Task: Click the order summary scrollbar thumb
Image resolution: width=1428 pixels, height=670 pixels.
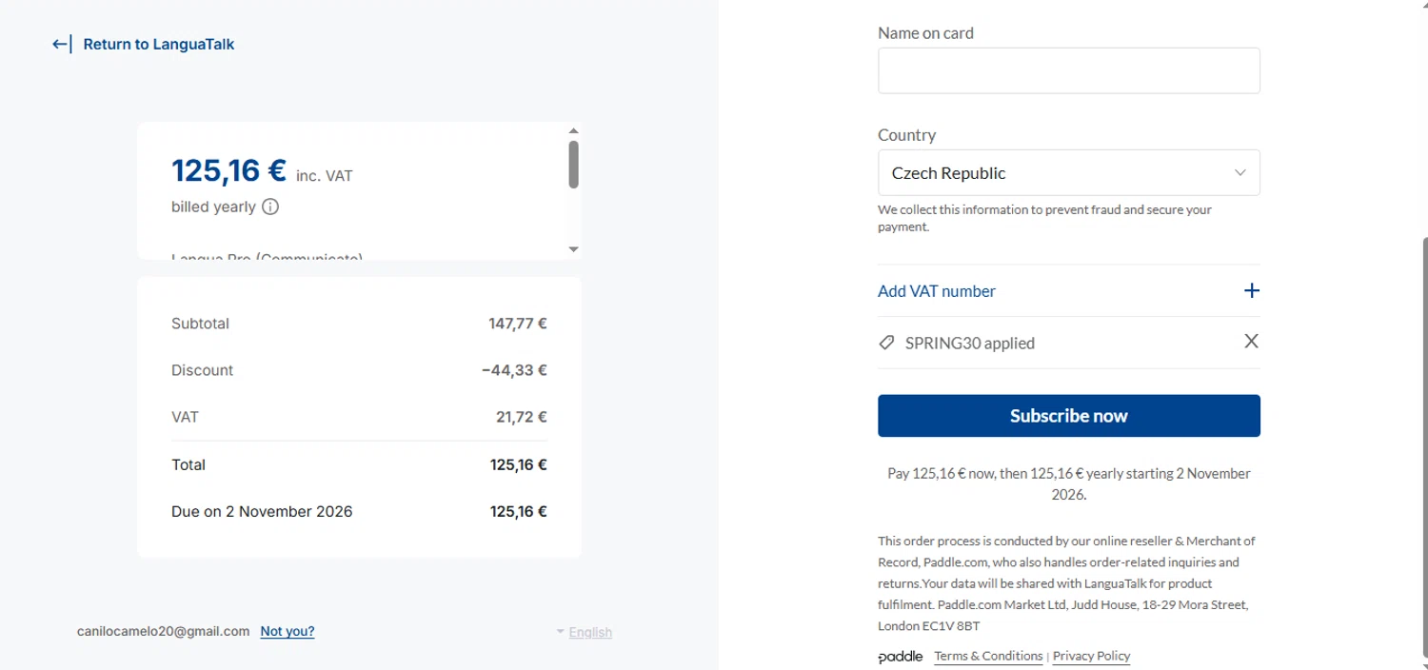Action: (x=573, y=164)
